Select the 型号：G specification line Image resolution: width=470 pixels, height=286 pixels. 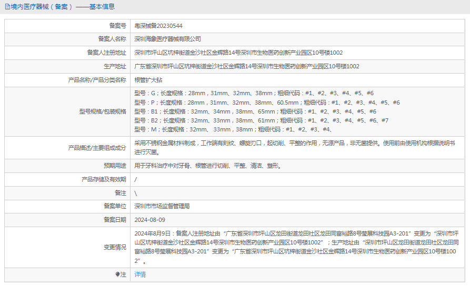coord(254,93)
